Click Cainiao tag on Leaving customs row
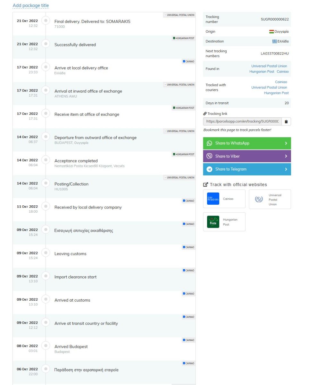317x385 pixels. (188, 247)
